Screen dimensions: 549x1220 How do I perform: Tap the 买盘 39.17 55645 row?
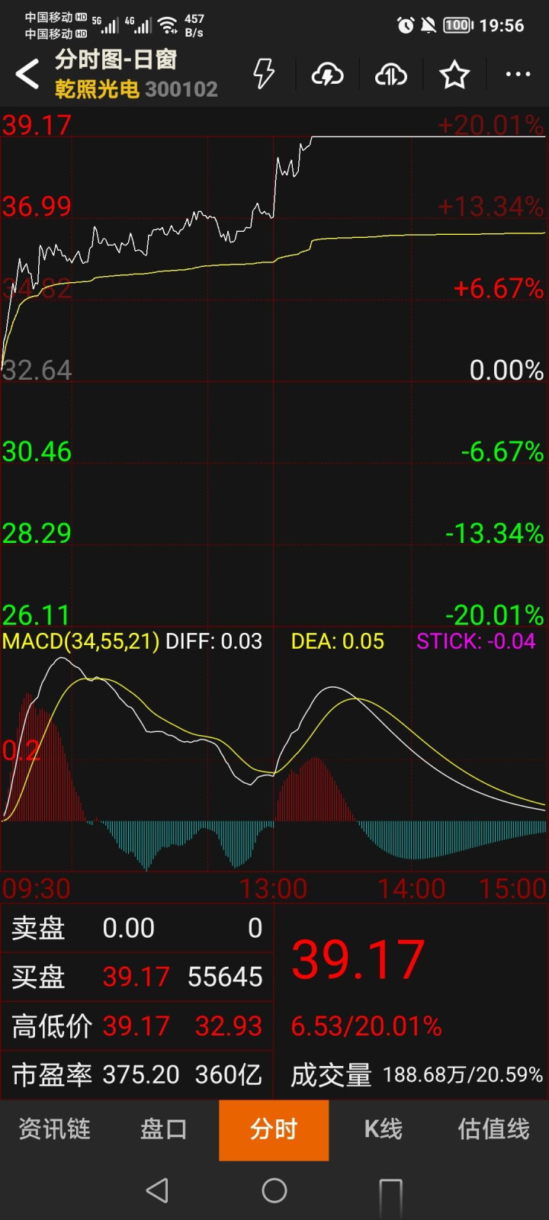tap(137, 977)
